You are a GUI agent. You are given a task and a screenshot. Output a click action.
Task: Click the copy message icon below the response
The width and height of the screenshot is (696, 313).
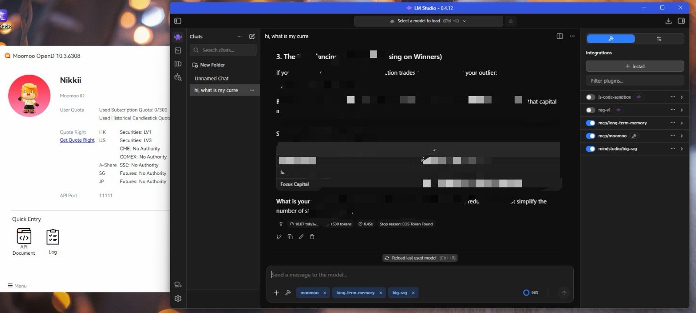(290, 237)
